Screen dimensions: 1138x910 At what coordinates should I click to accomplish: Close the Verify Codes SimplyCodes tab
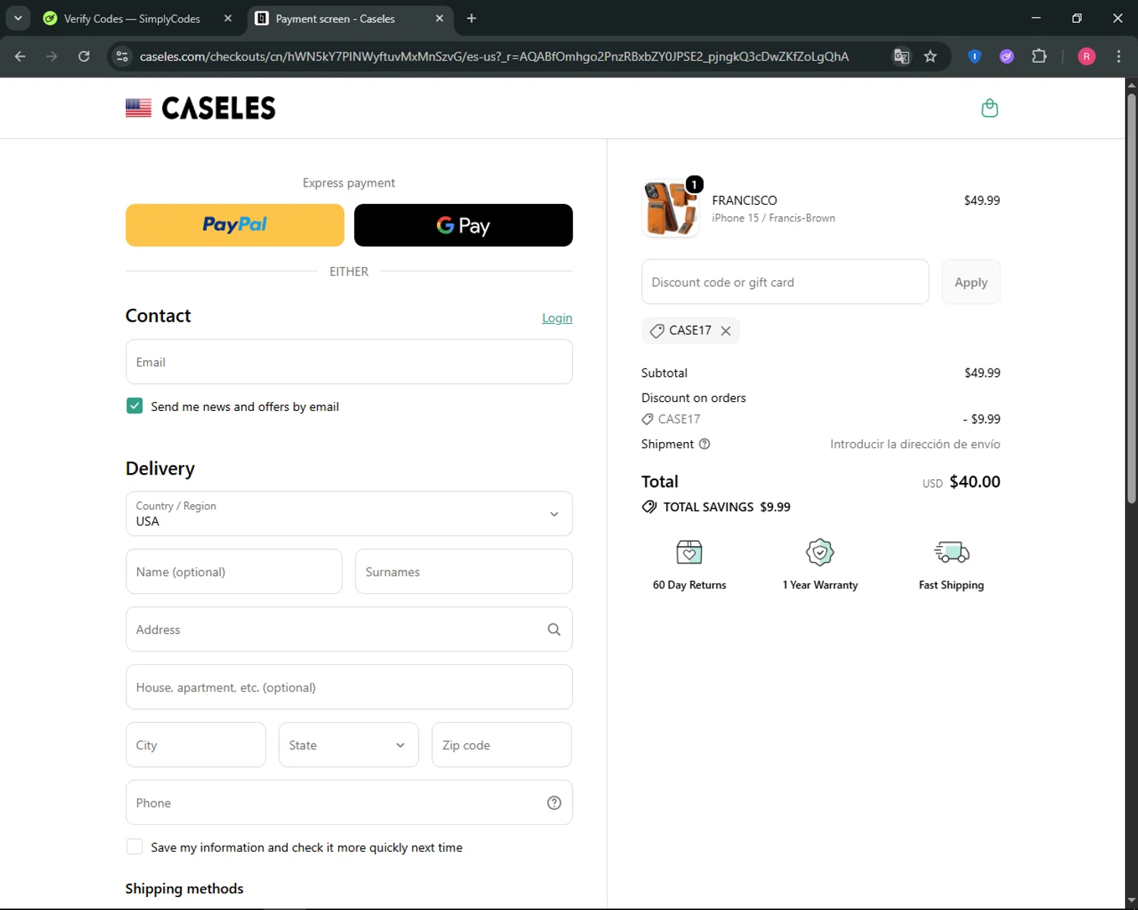click(x=228, y=18)
